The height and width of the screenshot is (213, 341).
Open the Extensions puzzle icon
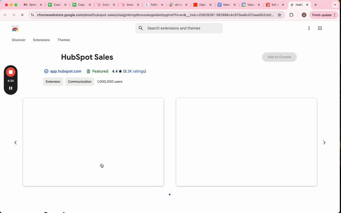click(291, 15)
